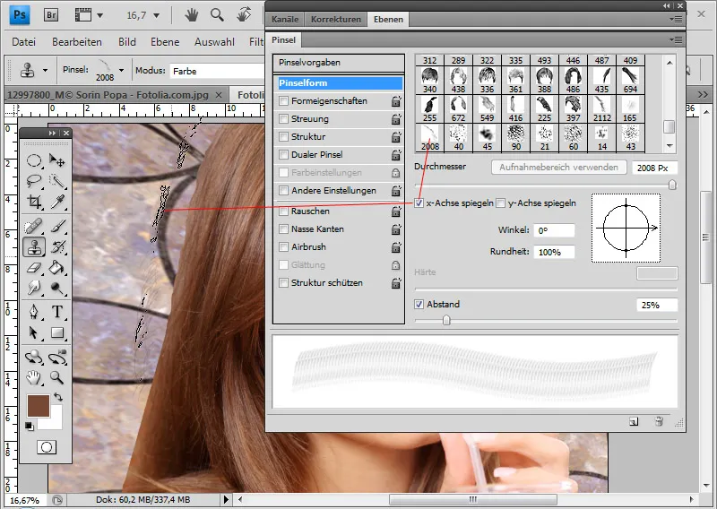This screenshot has width=717, height=509.
Task: Swap foreground and background colors
Action: pyautogui.click(x=58, y=396)
